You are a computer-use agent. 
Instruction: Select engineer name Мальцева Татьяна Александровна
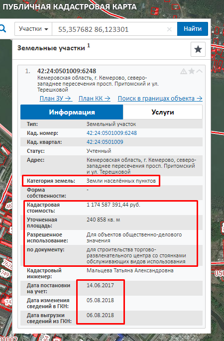(130, 270)
